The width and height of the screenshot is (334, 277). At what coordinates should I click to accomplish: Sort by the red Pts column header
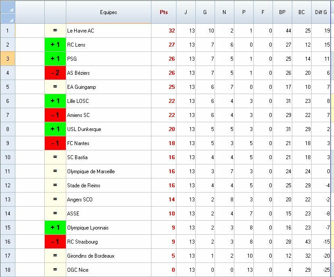pyautogui.click(x=164, y=12)
